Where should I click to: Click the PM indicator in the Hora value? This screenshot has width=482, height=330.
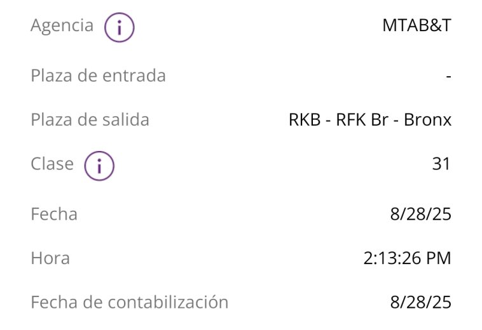(x=439, y=258)
